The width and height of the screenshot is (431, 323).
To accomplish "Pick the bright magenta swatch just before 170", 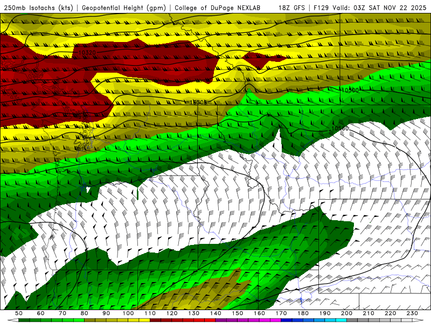I will (276, 320).
